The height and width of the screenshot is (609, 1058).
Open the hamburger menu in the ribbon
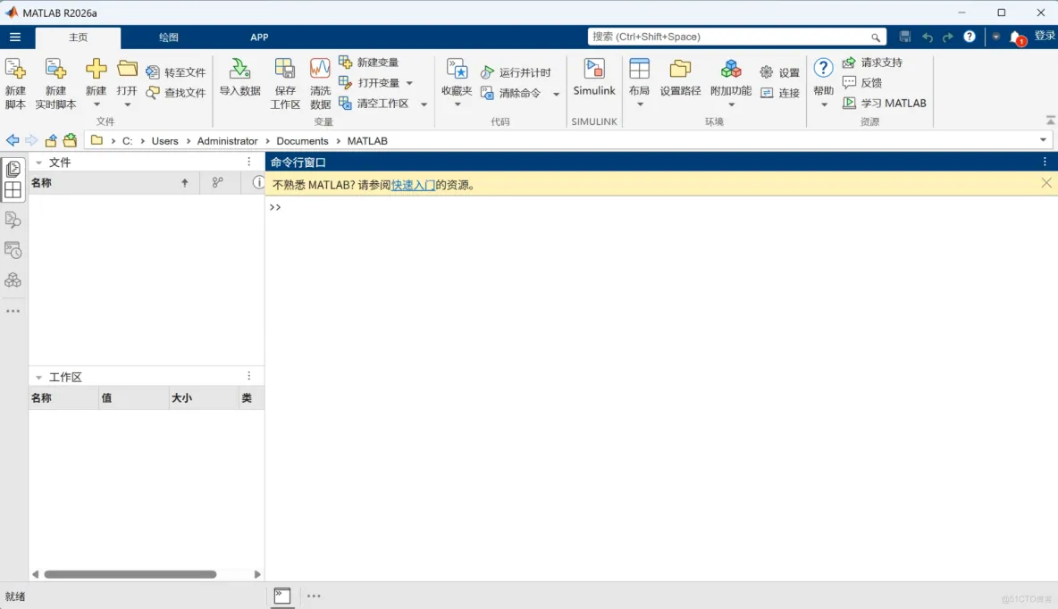15,38
